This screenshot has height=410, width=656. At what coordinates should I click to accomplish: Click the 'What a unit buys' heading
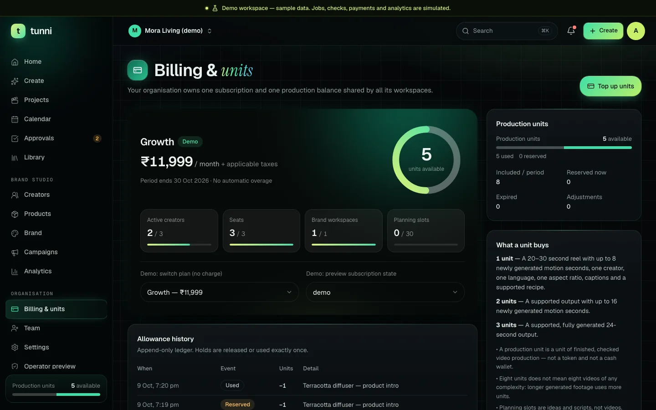click(523, 245)
